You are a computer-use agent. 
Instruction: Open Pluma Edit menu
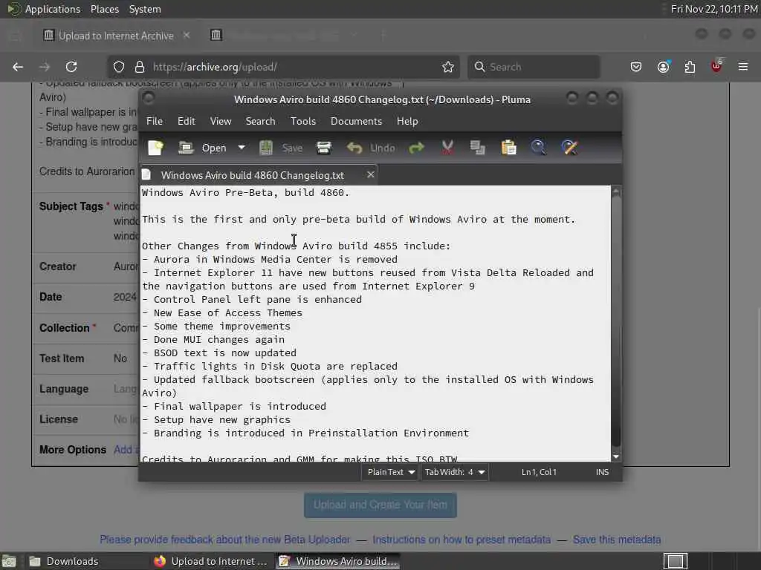point(187,121)
